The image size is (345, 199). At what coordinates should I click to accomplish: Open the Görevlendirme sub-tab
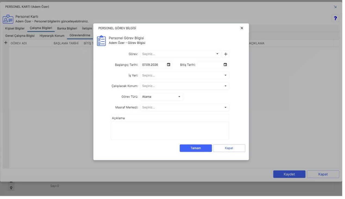point(80,35)
